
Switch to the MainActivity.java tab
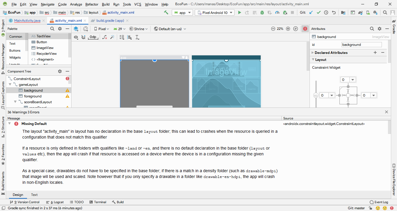click(x=27, y=21)
